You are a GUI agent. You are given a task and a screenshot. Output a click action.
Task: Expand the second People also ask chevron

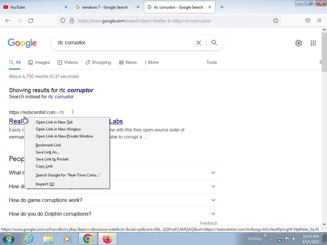(x=213, y=186)
